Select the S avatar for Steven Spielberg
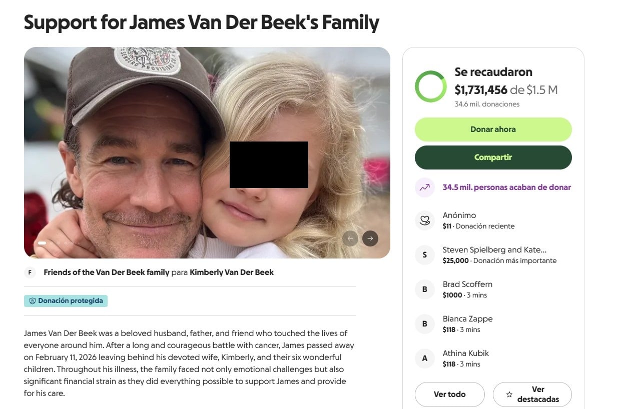The height and width of the screenshot is (409, 626). point(424,255)
